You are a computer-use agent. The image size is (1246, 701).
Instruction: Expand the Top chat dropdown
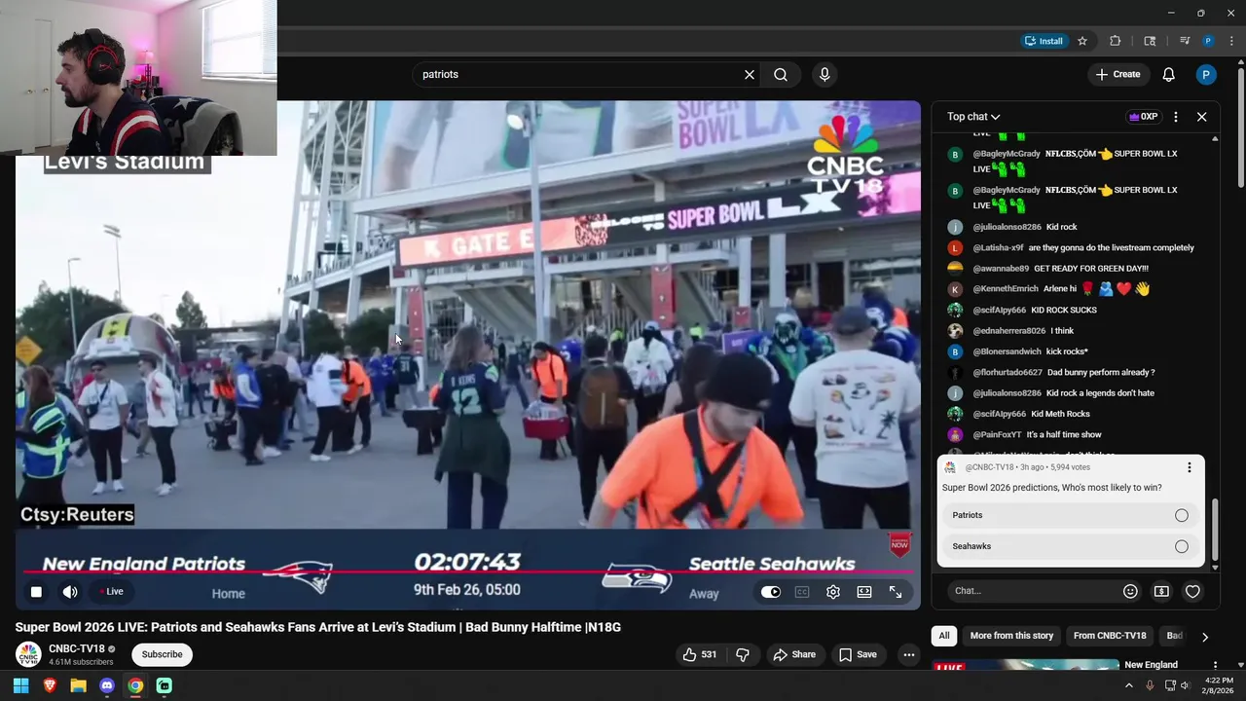(973, 117)
